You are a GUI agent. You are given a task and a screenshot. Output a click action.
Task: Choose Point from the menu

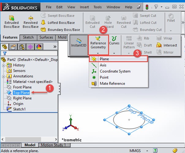[x=118, y=77]
